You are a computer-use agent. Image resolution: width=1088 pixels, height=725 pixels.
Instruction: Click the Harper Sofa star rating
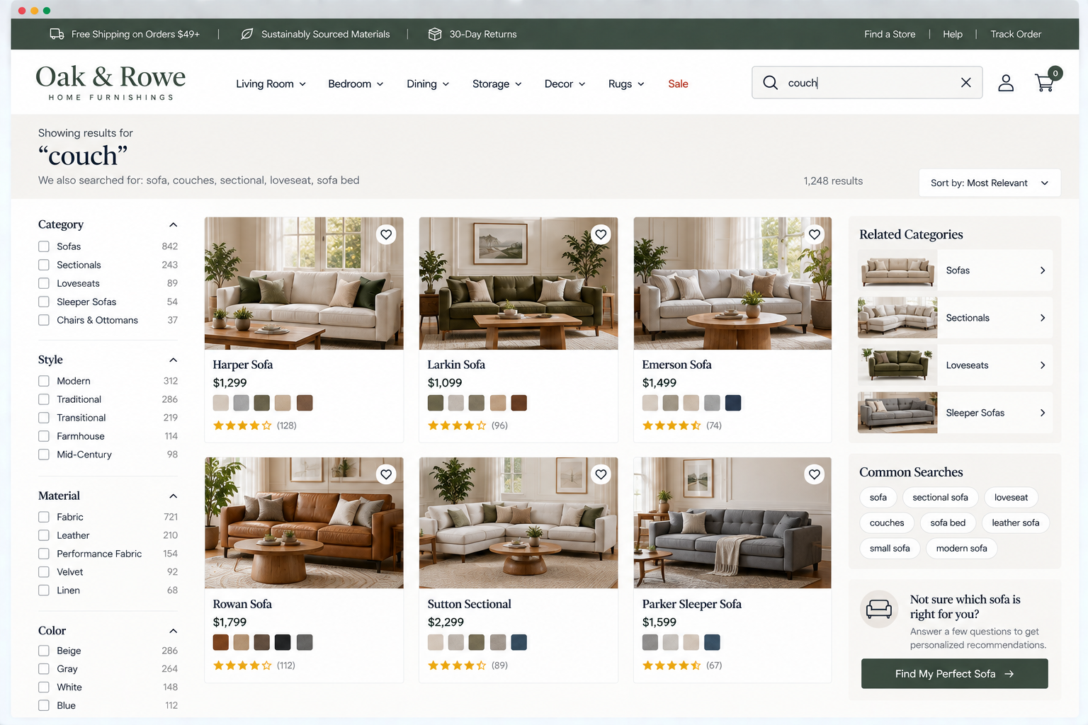(242, 426)
